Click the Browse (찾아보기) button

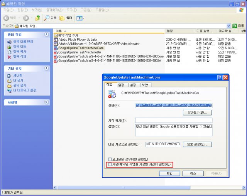pos(197,112)
